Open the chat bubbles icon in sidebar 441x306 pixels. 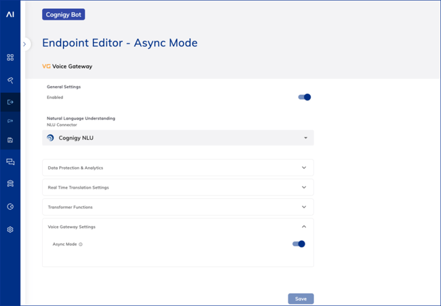click(x=10, y=161)
